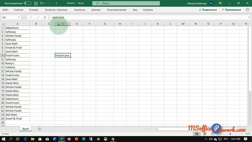Open OneNote from the taskbar
The width and height of the screenshot is (252, 142).
point(69,139)
